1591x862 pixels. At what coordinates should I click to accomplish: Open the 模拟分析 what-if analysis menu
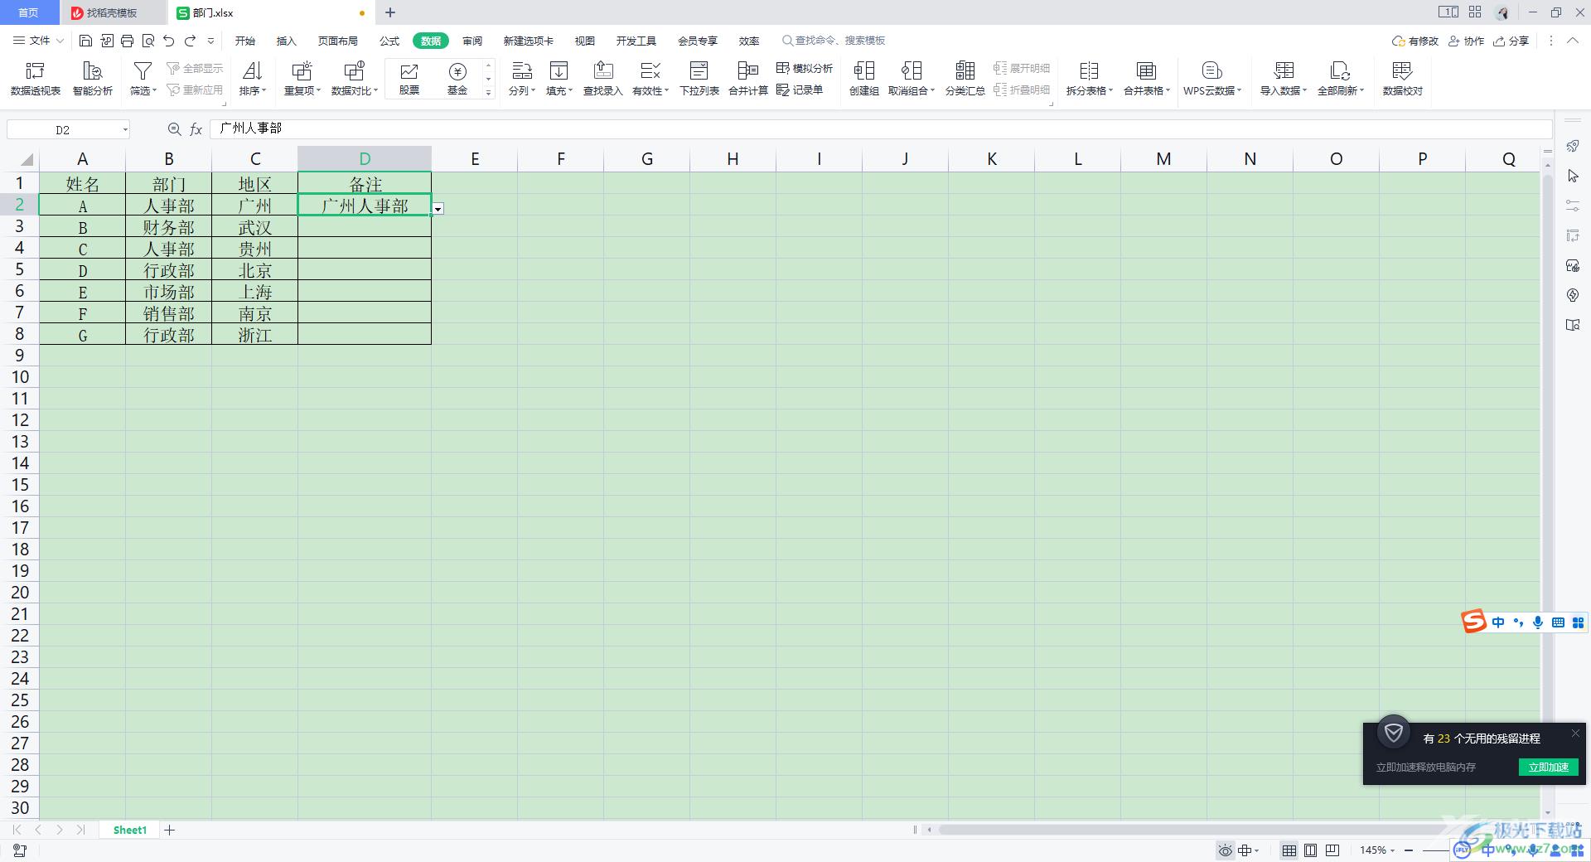[805, 69]
